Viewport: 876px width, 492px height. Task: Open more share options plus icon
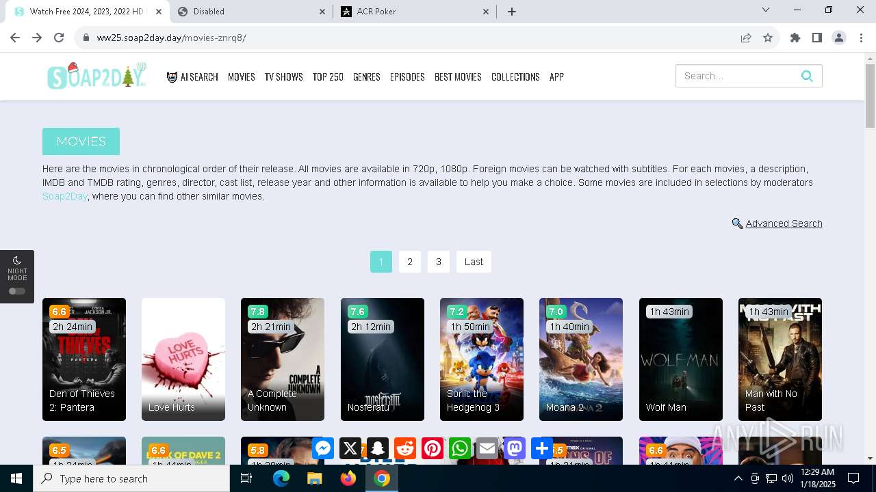542,448
